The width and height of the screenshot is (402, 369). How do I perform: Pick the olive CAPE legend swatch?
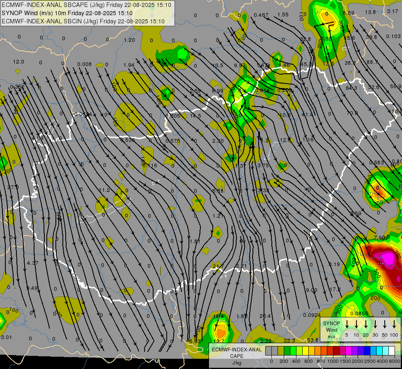pos(281,351)
